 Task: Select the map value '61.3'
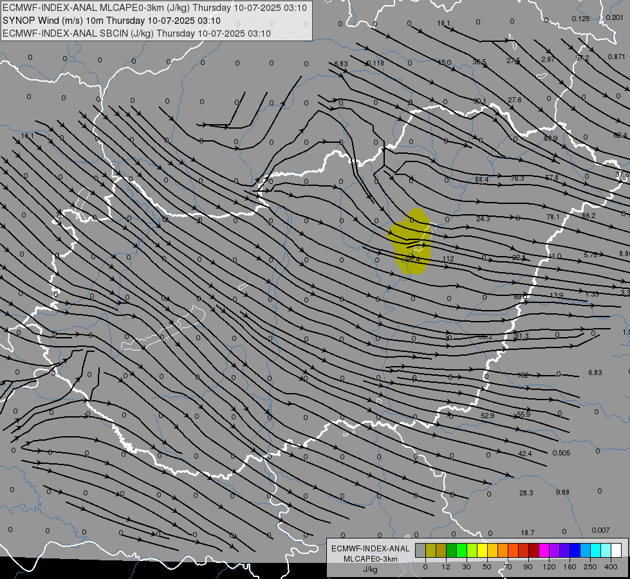(x=521, y=336)
